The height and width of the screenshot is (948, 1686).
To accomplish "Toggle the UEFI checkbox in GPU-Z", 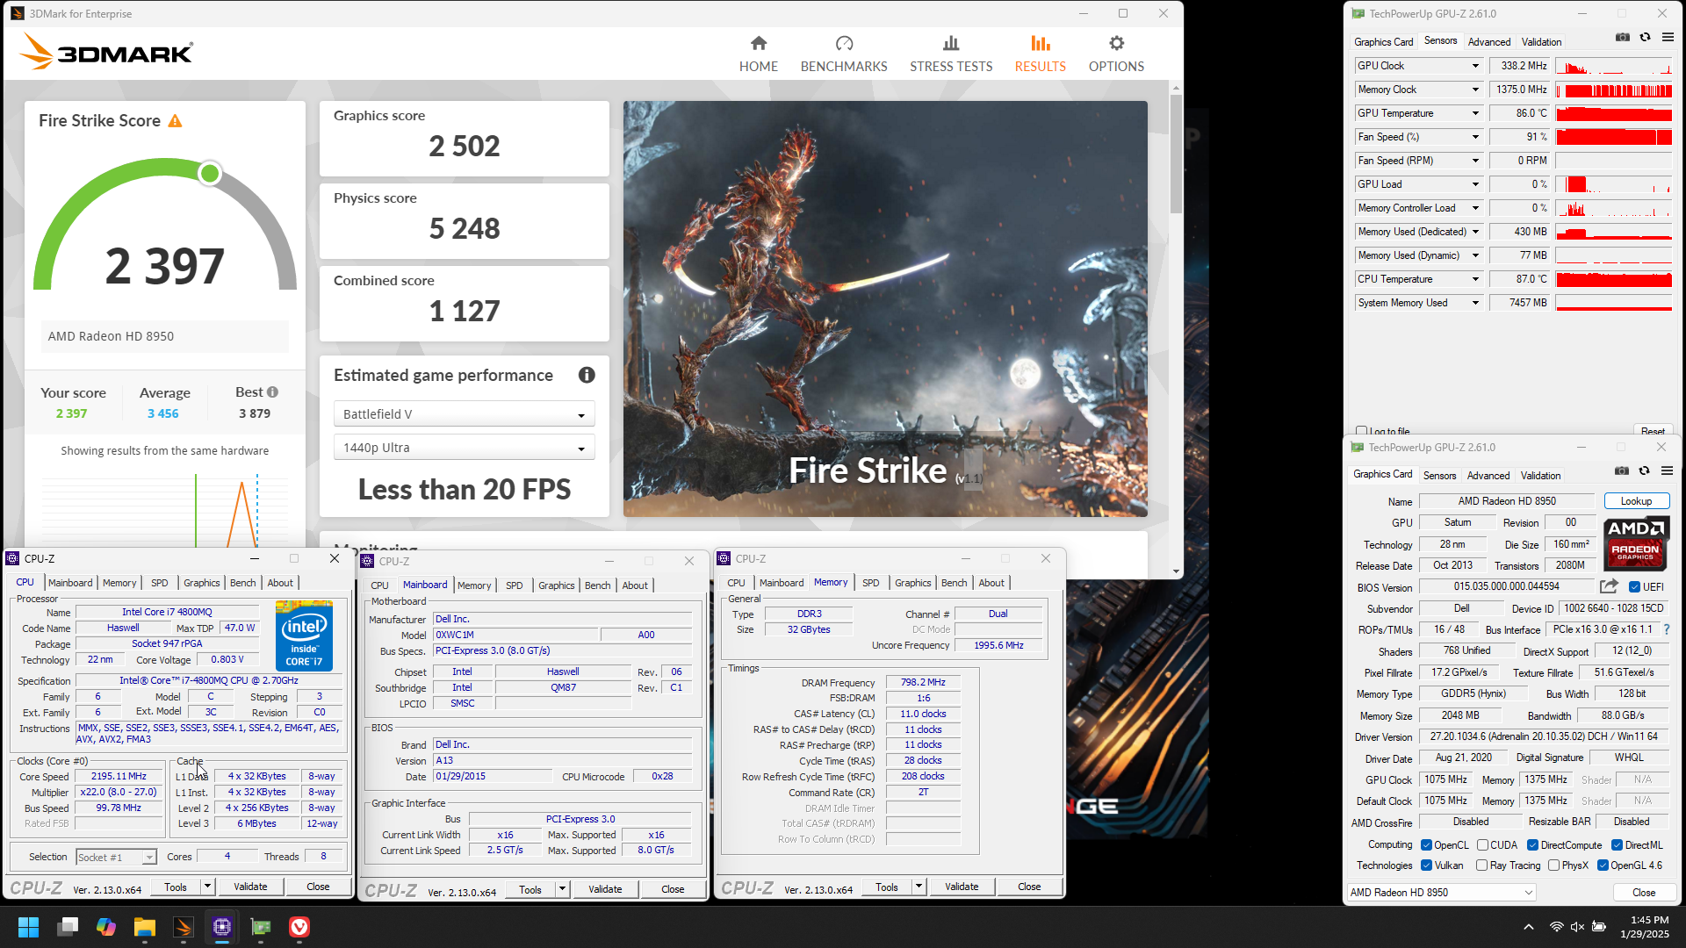I will pyautogui.click(x=1635, y=587).
